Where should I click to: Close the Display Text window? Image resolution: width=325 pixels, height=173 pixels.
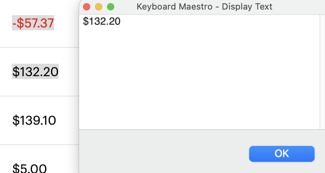[x=87, y=7]
